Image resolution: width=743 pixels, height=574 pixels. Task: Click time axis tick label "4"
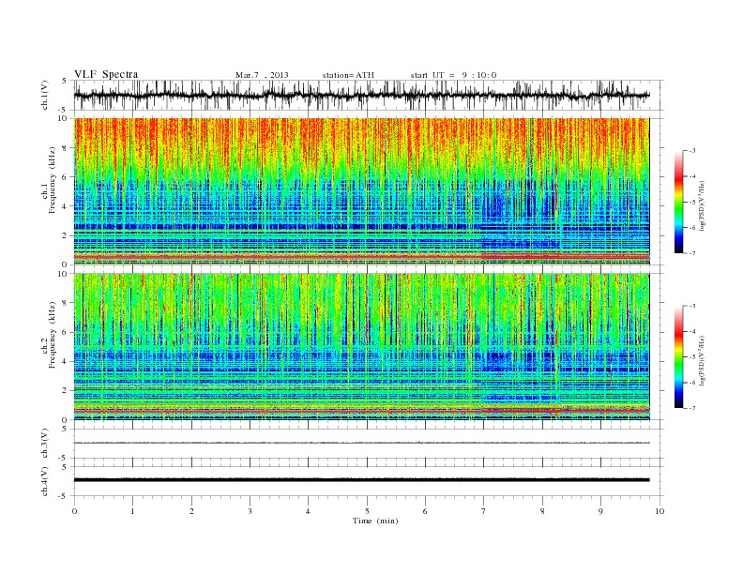pyautogui.click(x=308, y=511)
